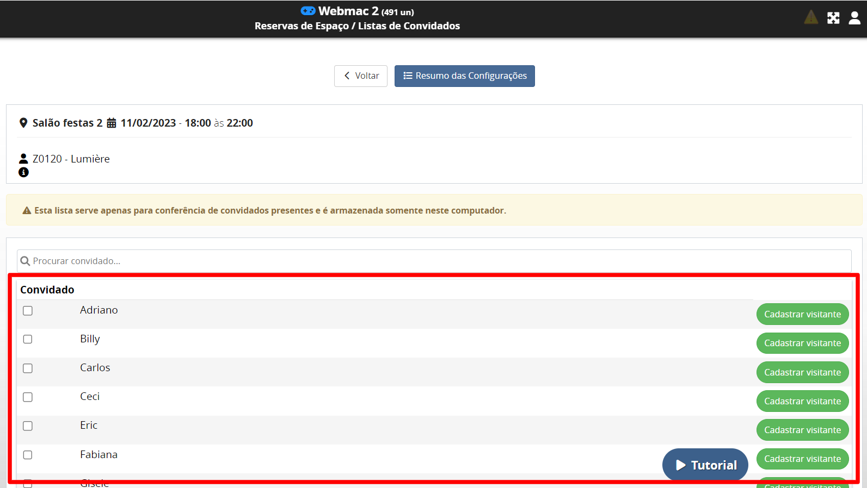This screenshot has width=867, height=488.
Task: Click the calendar icon beside 11/02/2023
Action: [x=112, y=123]
